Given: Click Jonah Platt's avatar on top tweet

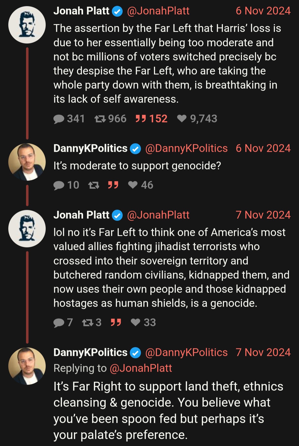Looking at the screenshot, I should tap(27, 25).
